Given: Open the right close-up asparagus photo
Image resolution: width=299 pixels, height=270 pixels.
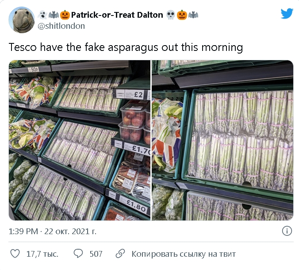Looking at the screenshot, I should tap(222, 140).
